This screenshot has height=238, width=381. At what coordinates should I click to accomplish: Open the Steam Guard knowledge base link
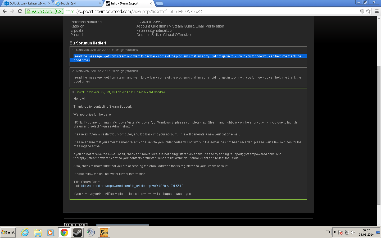pos(132,186)
